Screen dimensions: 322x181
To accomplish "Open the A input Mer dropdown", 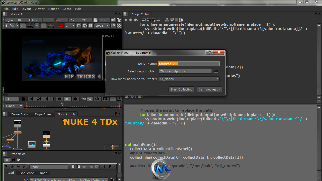I will (37, 20).
